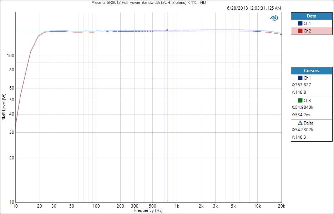
Task: Click the Marantz SR8012 graph title
Action: [148, 2]
